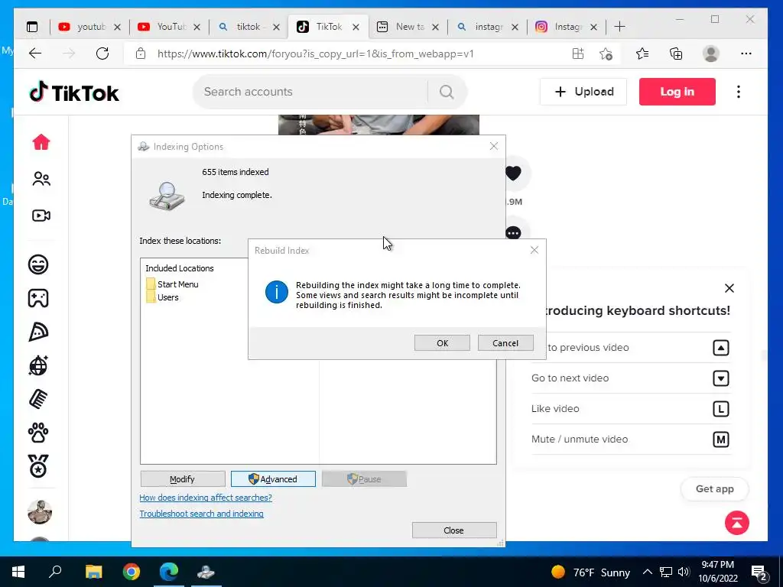783x587 pixels.
Task: Select Start Menu in Included Locations
Action: click(172, 284)
